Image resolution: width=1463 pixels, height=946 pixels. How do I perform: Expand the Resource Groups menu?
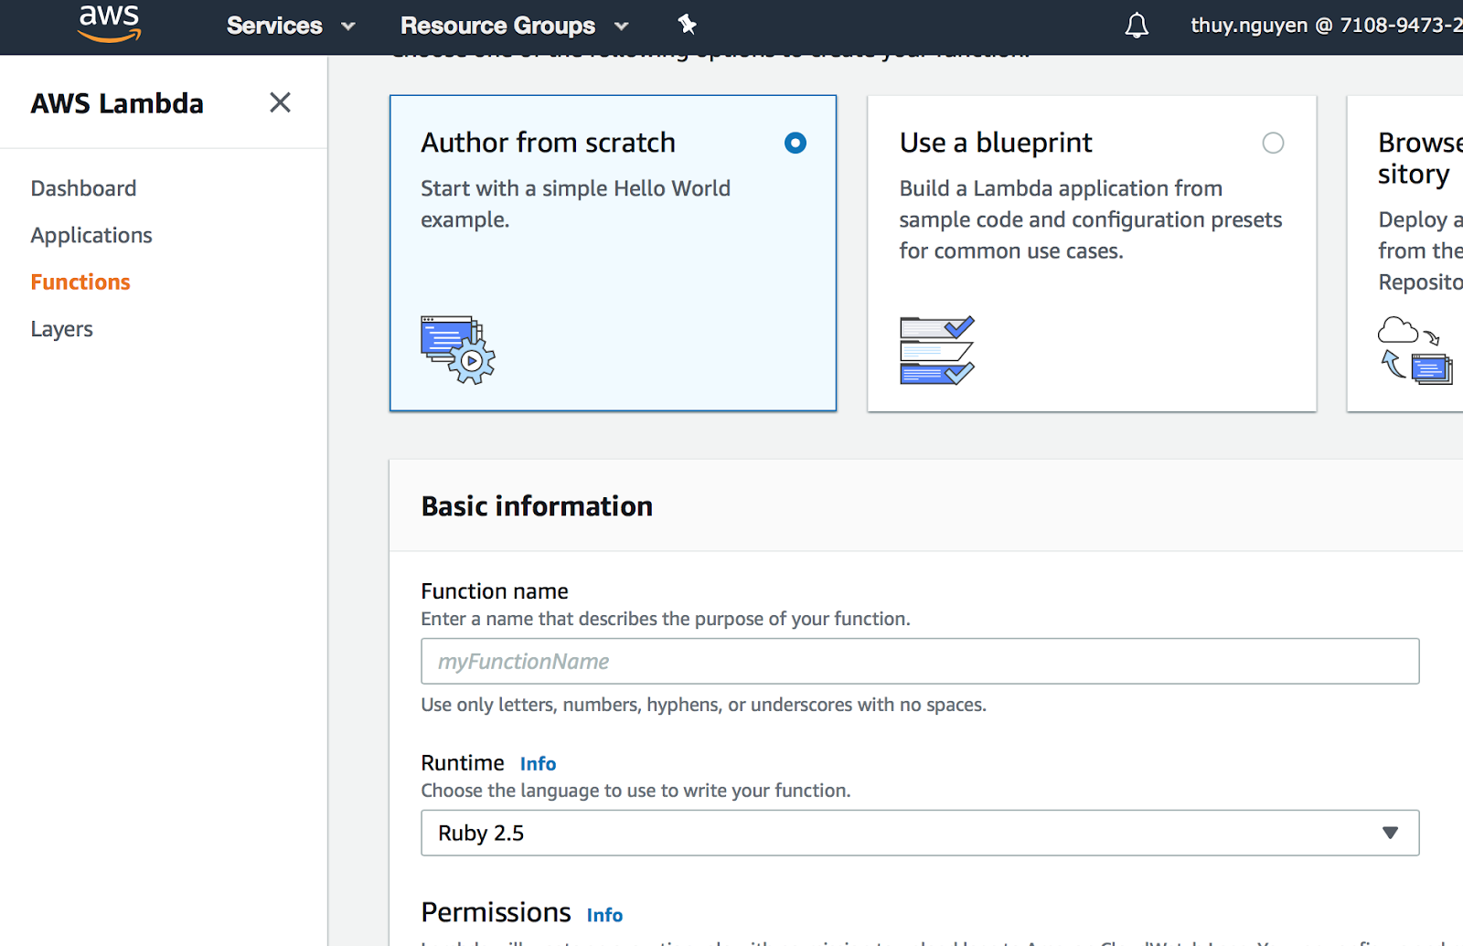pos(514,26)
